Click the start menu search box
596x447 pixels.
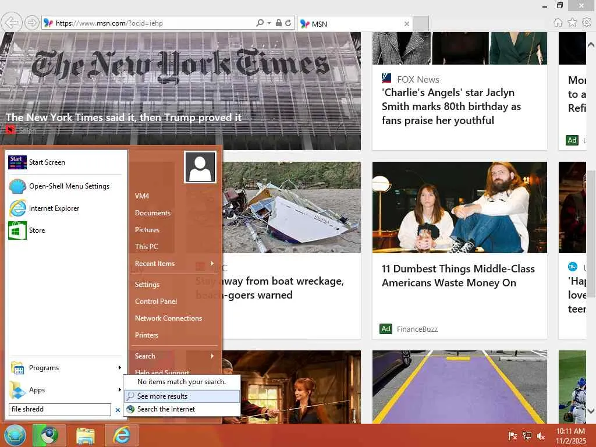60,409
